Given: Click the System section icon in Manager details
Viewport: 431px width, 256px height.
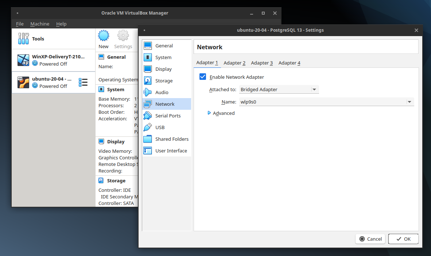Looking at the screenshot, I should (101, 89).
